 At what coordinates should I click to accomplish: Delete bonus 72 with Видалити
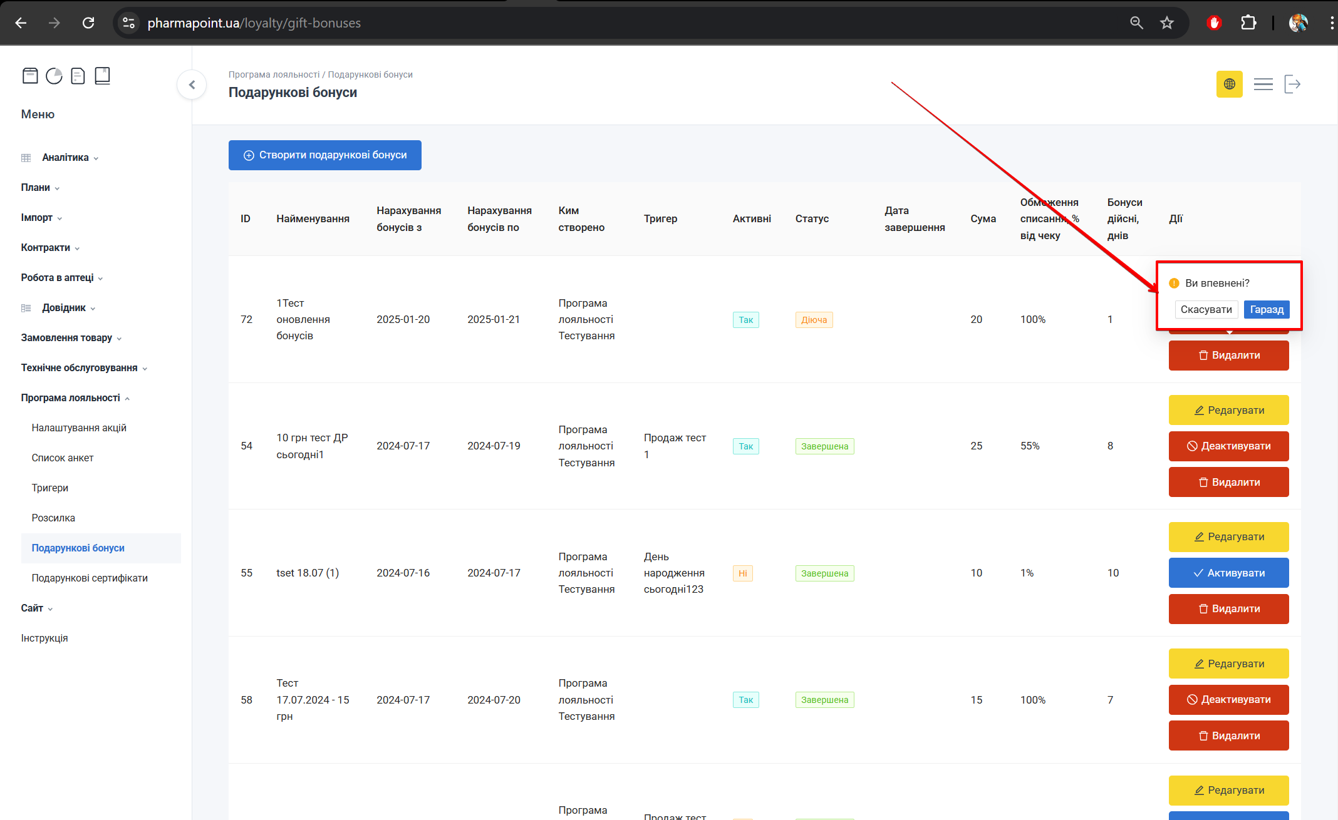[1228, 356]
